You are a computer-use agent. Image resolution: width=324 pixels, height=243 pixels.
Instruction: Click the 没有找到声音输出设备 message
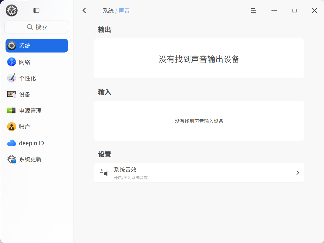tap(199, 59)
